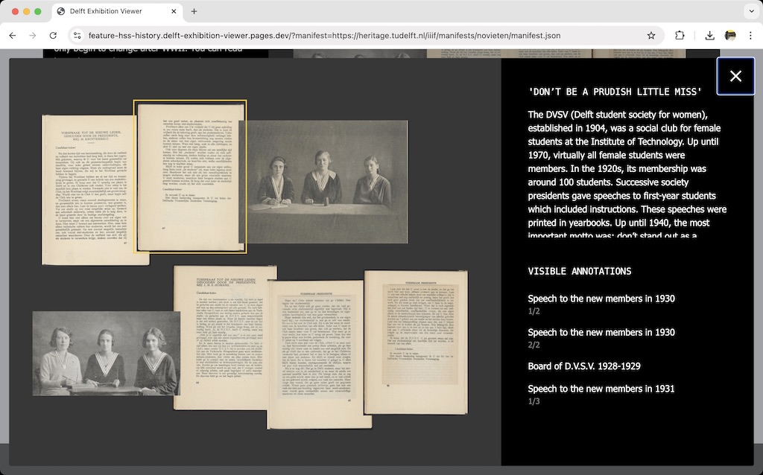Close the annotation overlay with the X button
Screen dimensions: 763x475
click(735, 76)
